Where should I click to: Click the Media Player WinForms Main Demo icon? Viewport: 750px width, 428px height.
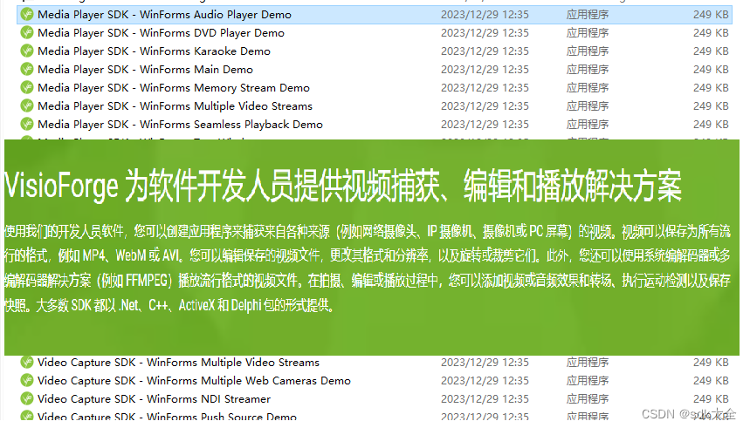pos(27,69)
